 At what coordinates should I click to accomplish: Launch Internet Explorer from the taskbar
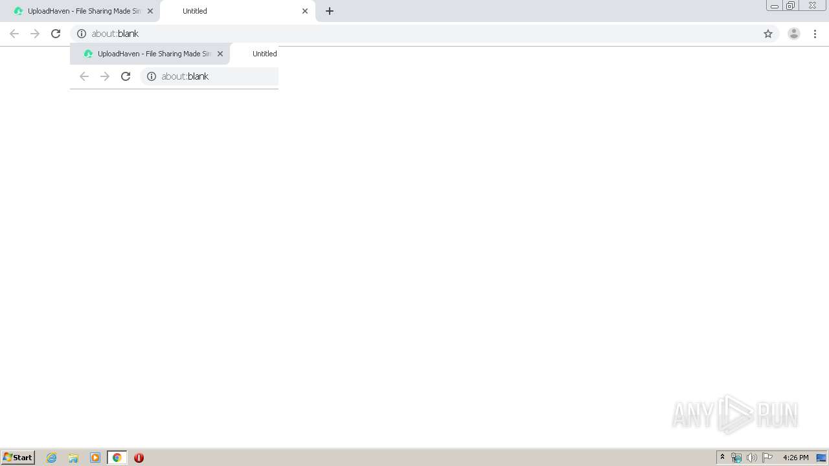tap(52, 458)
